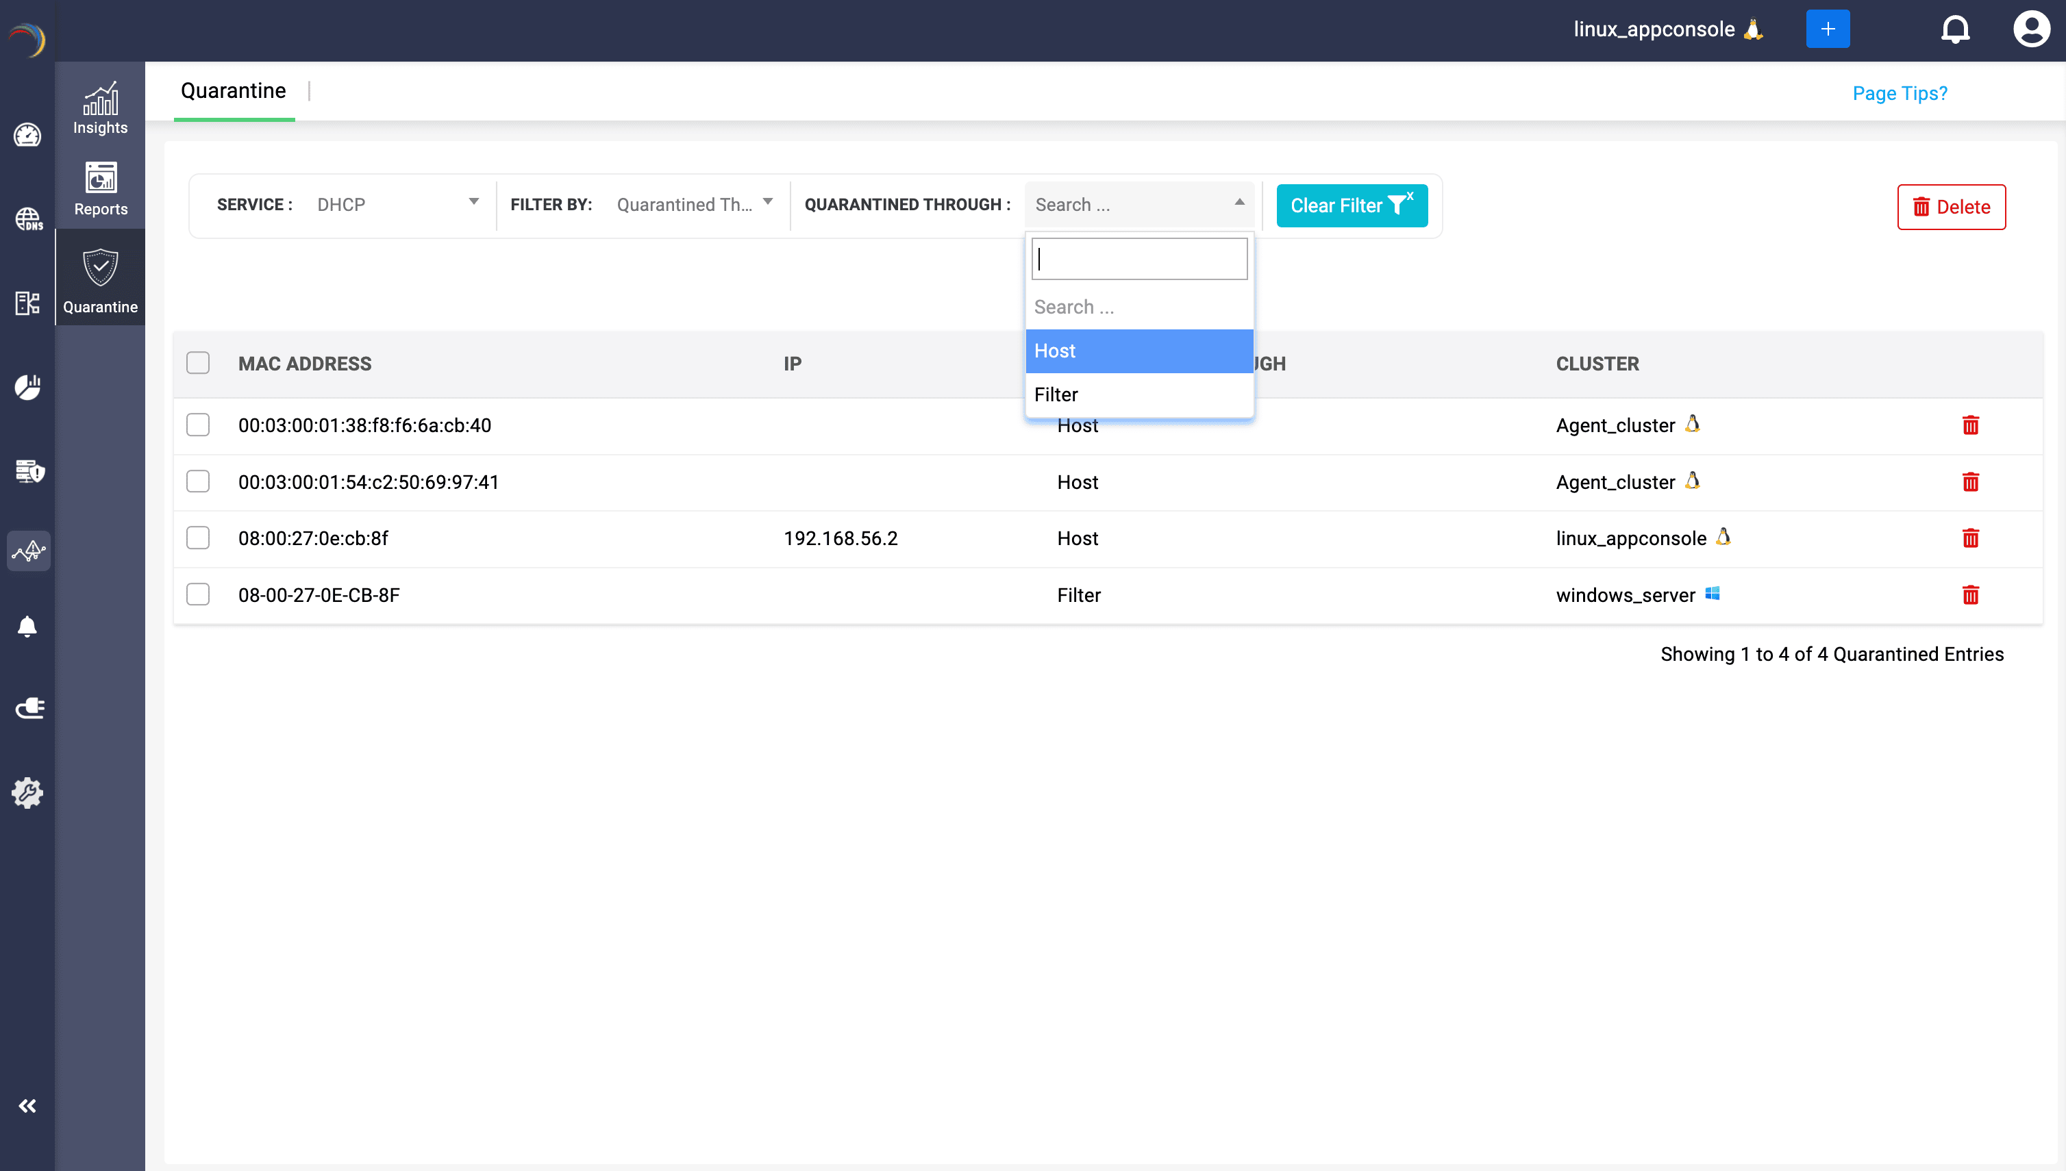
Task: Open the Insights section in sidebar
Action: coord(100,109)
